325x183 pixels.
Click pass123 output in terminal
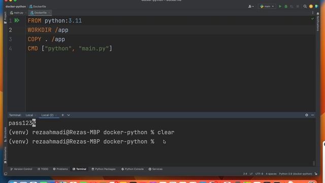(x=20, y=123)
